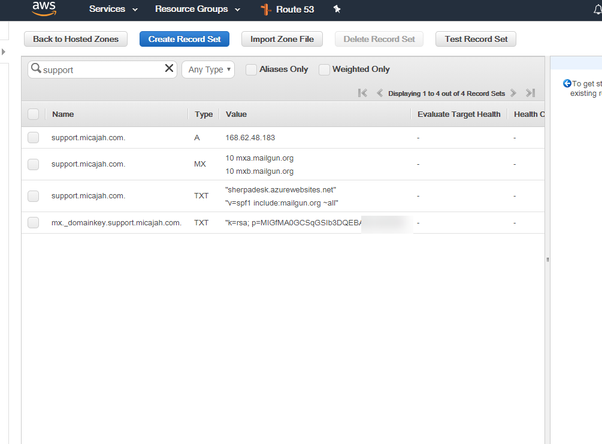
Task: Click Back to Hosted Zones
Action: point(75,38)
